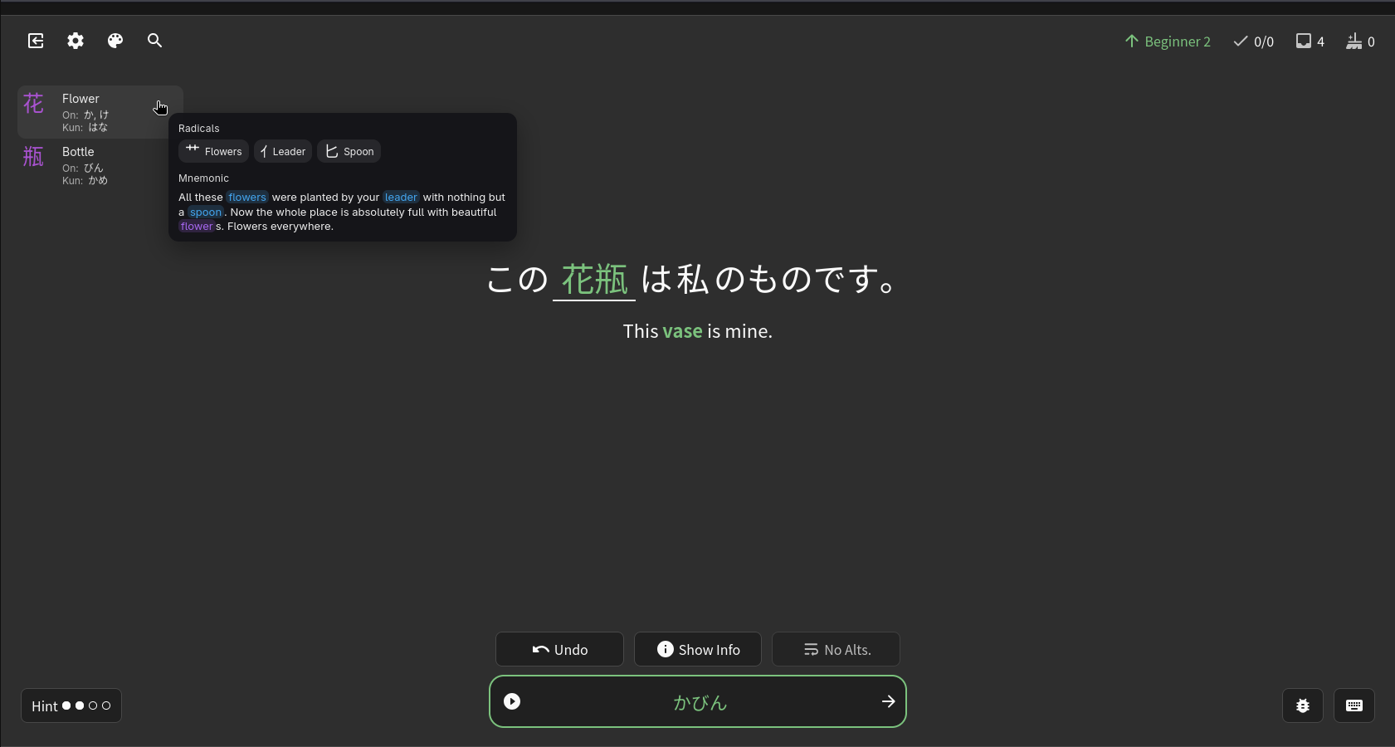
Task: Click the Hint dots button
Action: coord(71,705)
